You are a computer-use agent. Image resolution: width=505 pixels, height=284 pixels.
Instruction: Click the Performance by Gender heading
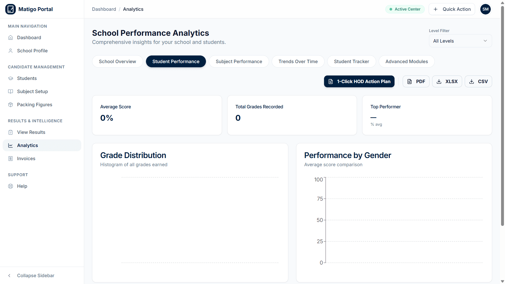[348, 155]
